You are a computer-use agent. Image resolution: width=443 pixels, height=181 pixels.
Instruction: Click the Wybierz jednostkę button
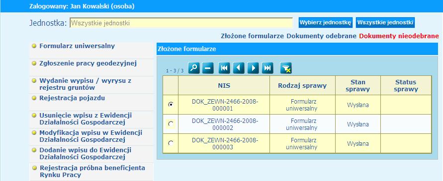326,22
